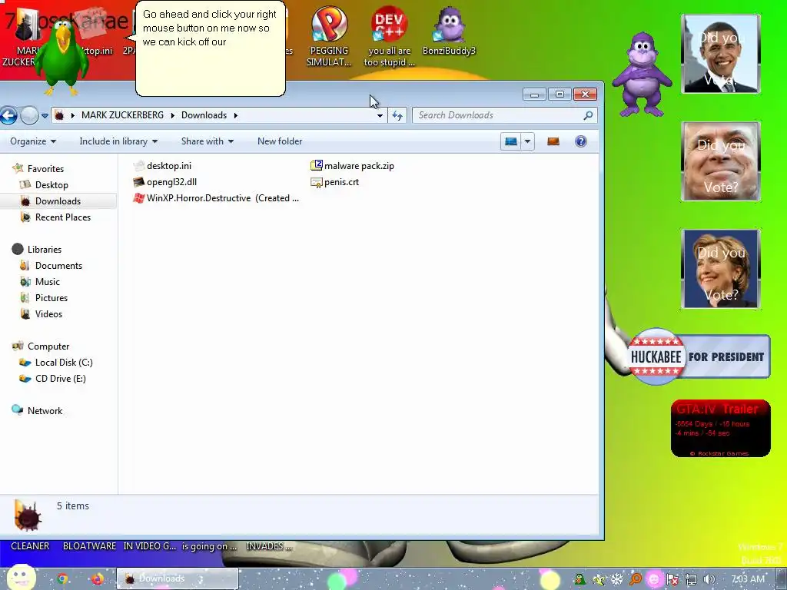
Task: Launch Chrome from the taskbar
Action: pyautogui.click(x=62, y=579)
